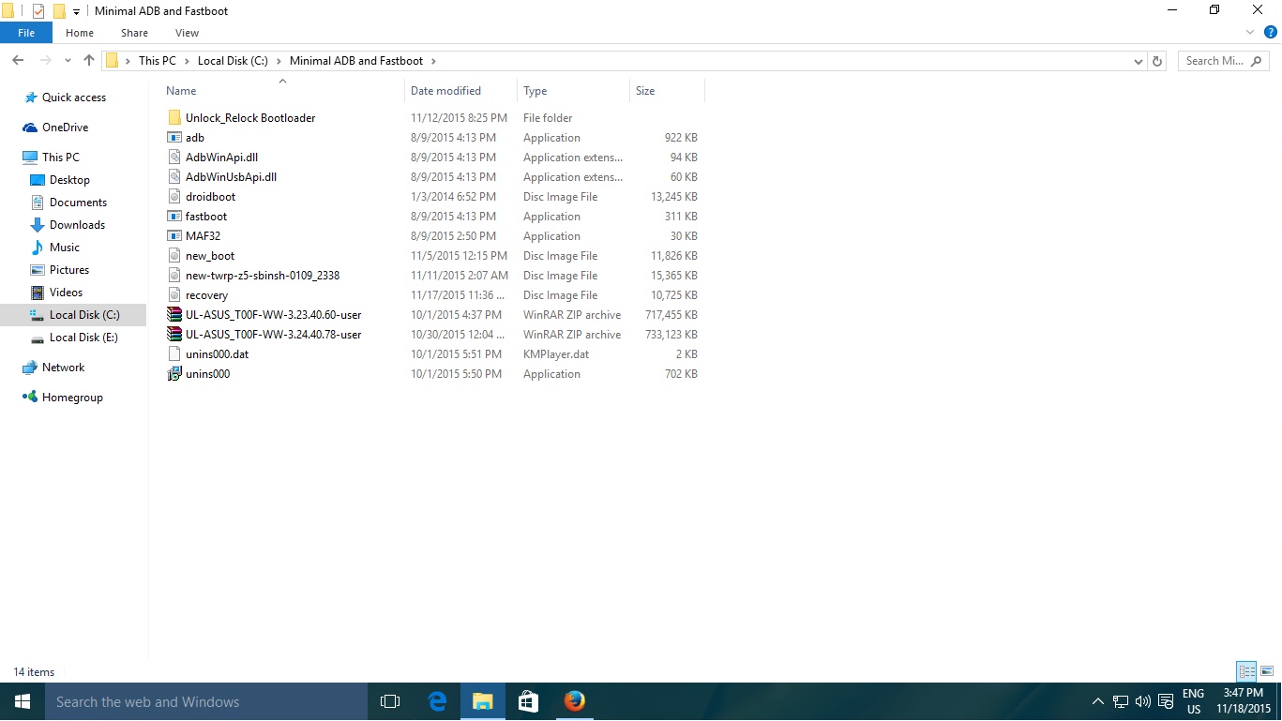The width and height of the screenshot is (1282, 721).
Task: Open the View ribbon tab
Action: (x=188, y=33)
